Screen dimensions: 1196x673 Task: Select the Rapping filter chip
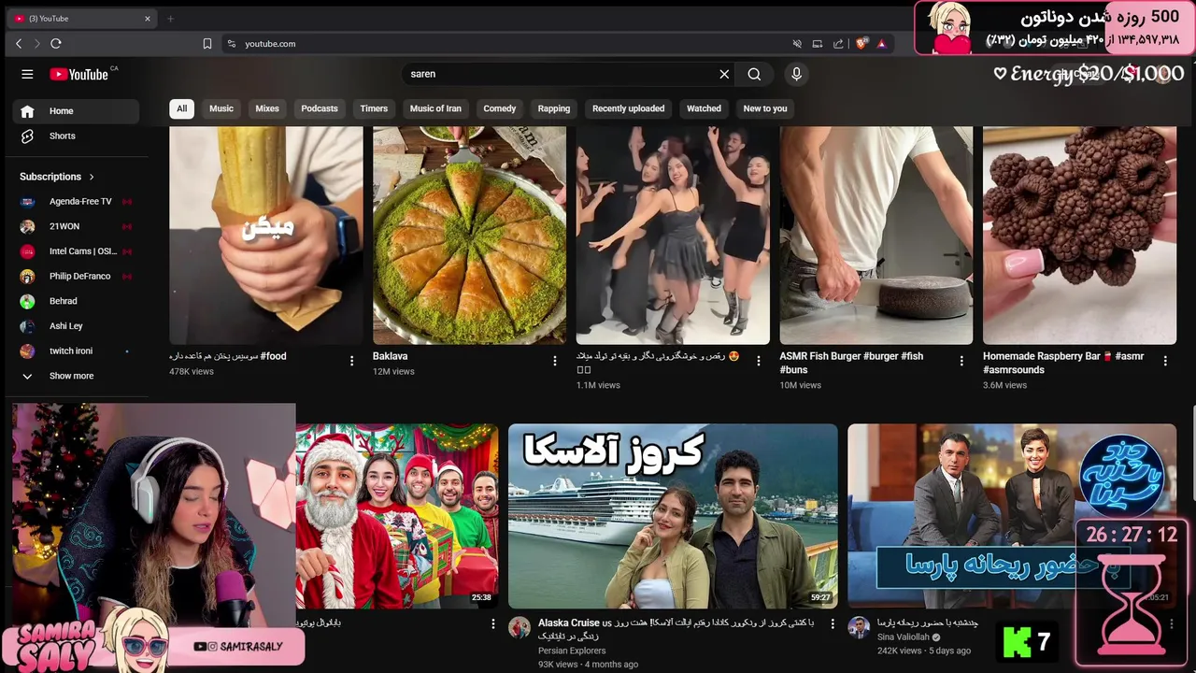[x=554, y=108]
